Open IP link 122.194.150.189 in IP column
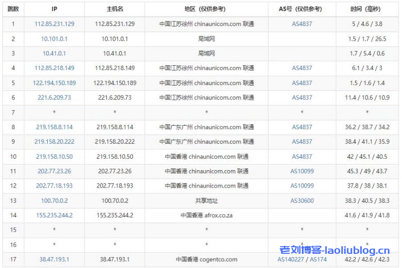402x268 pixels. point(54,83)
